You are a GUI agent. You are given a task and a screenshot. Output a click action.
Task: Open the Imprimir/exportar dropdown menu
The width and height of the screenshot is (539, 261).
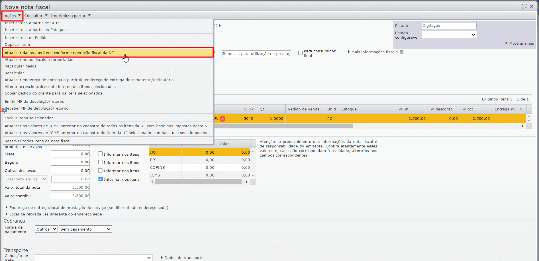tap(71, 16)
